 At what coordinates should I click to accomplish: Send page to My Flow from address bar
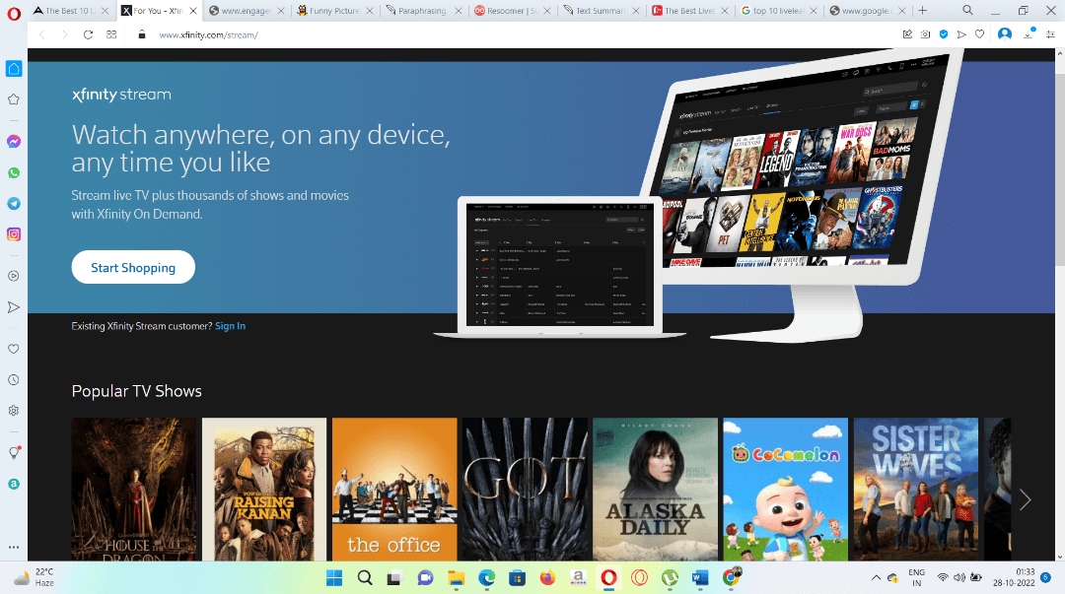(x=961, y=33)
